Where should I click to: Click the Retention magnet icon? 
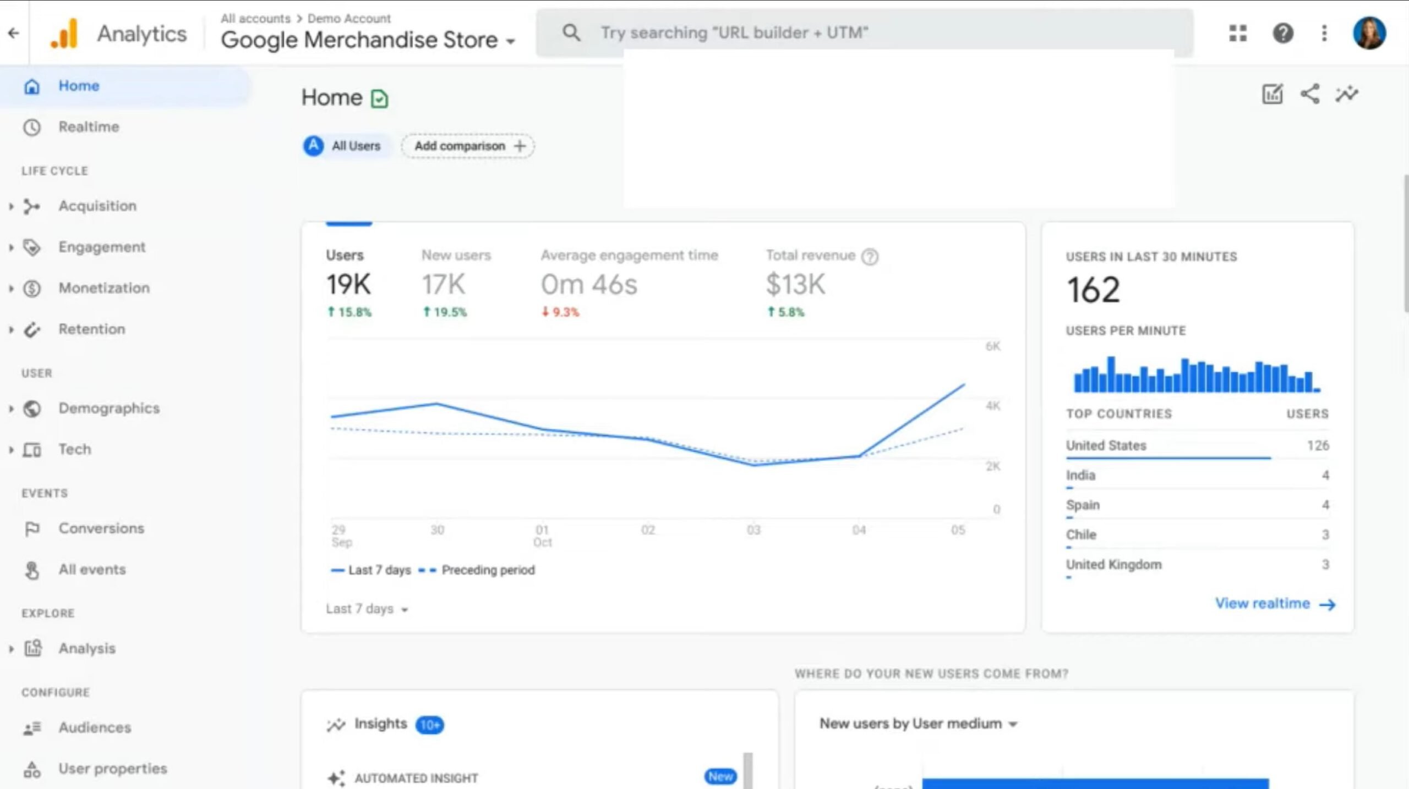click(x=32, y=329)
